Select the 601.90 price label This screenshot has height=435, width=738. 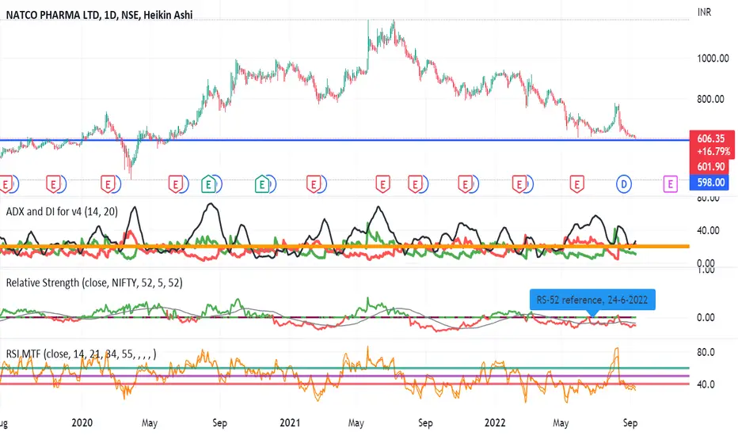(711, 166)
